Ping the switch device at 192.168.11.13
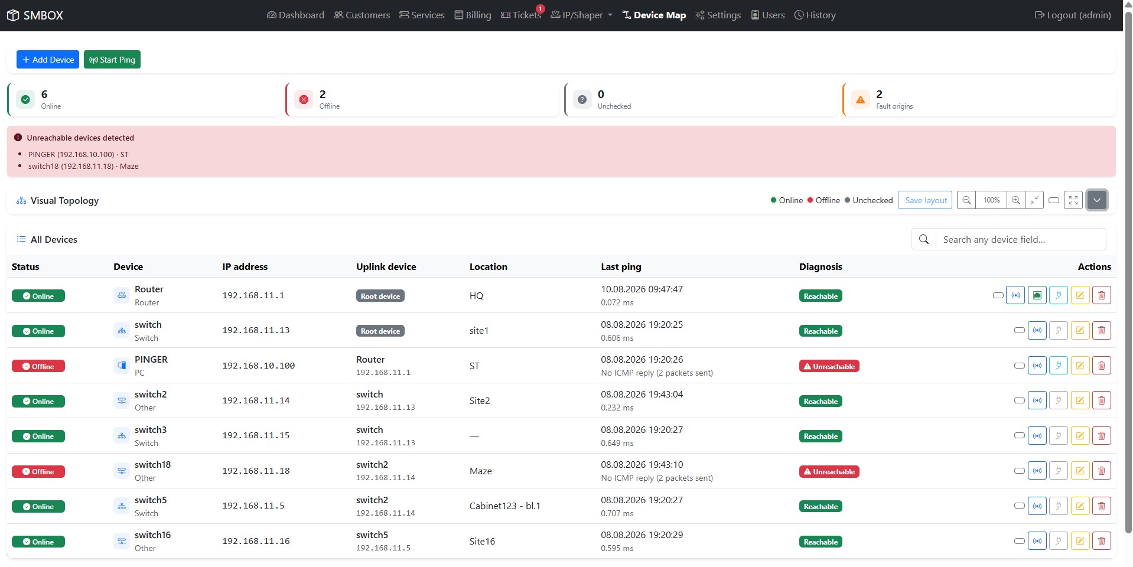The height and width of the screenshot is (567, 1133). [x=1037, y=330]
